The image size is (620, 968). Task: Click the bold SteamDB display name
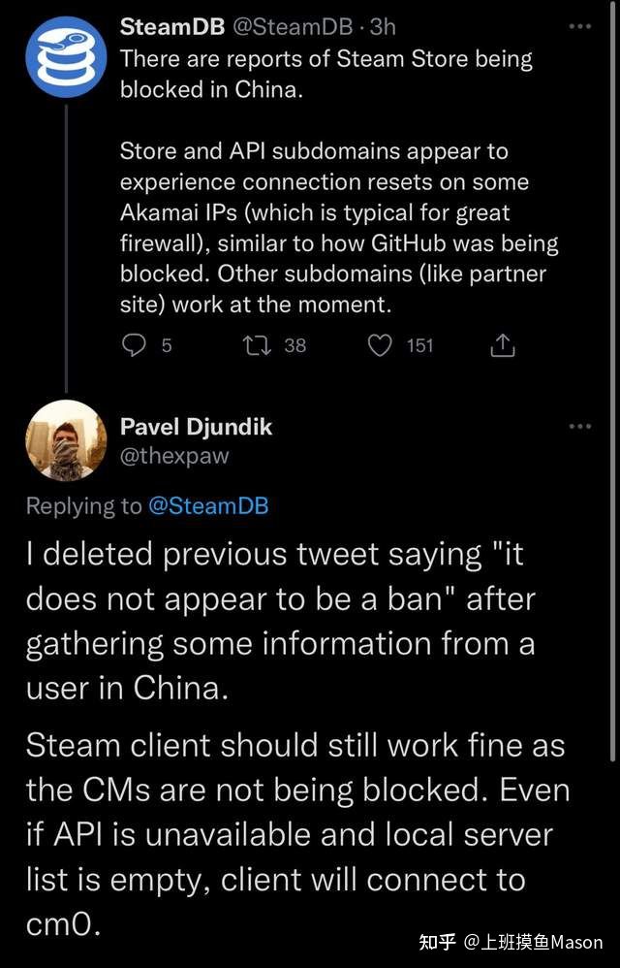click(x=171, y=28)
